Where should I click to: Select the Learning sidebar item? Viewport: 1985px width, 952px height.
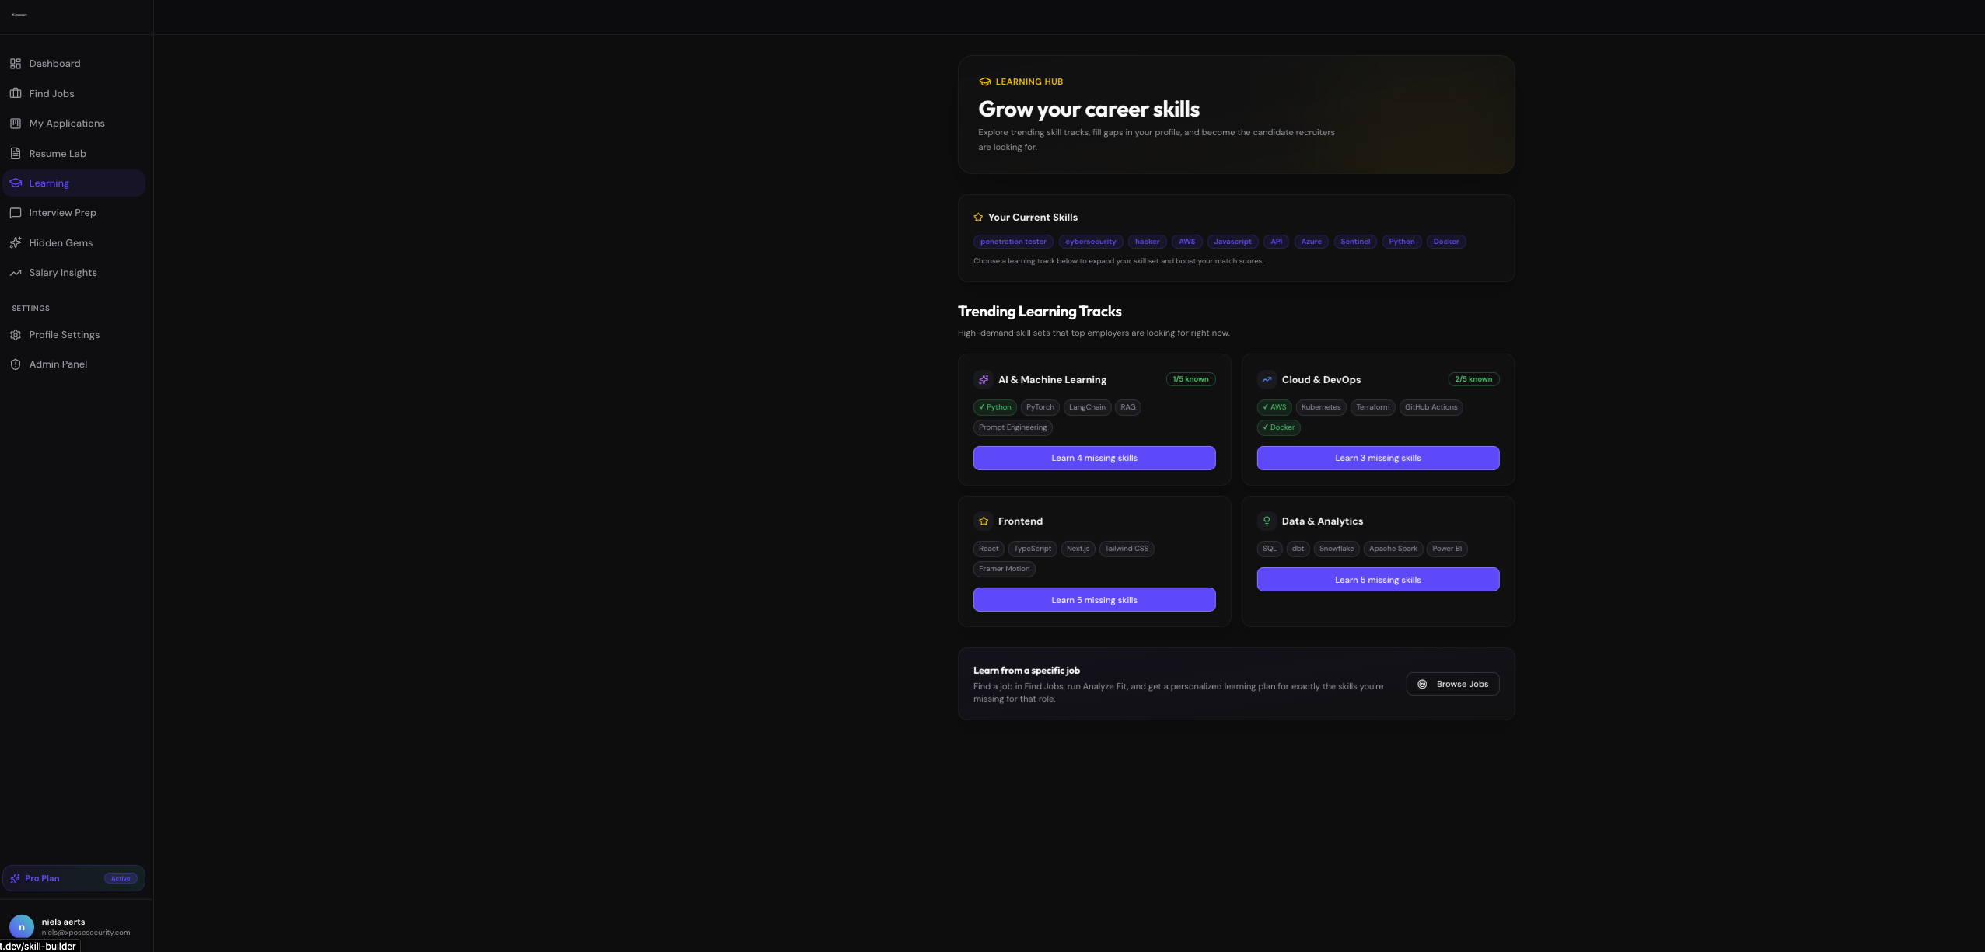tap(49, 183)
